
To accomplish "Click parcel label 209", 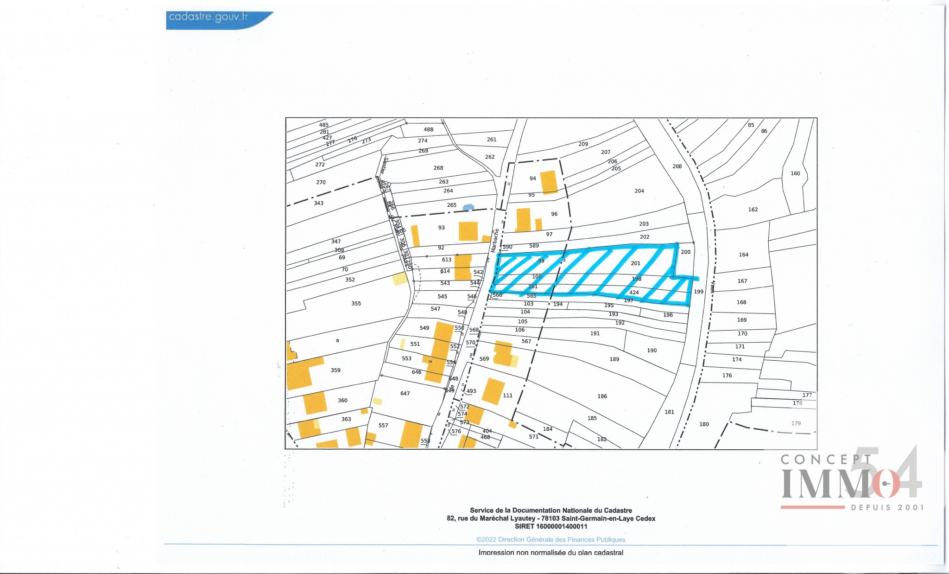I will coord(583,144).
